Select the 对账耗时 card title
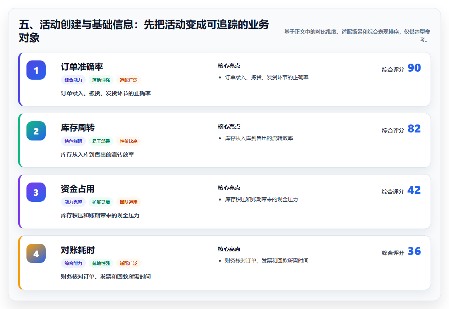 pos(78,250)
